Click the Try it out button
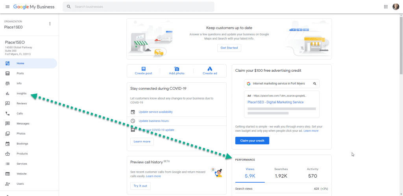The height and width of the screenshot is (196, 403). pos(140,186)
